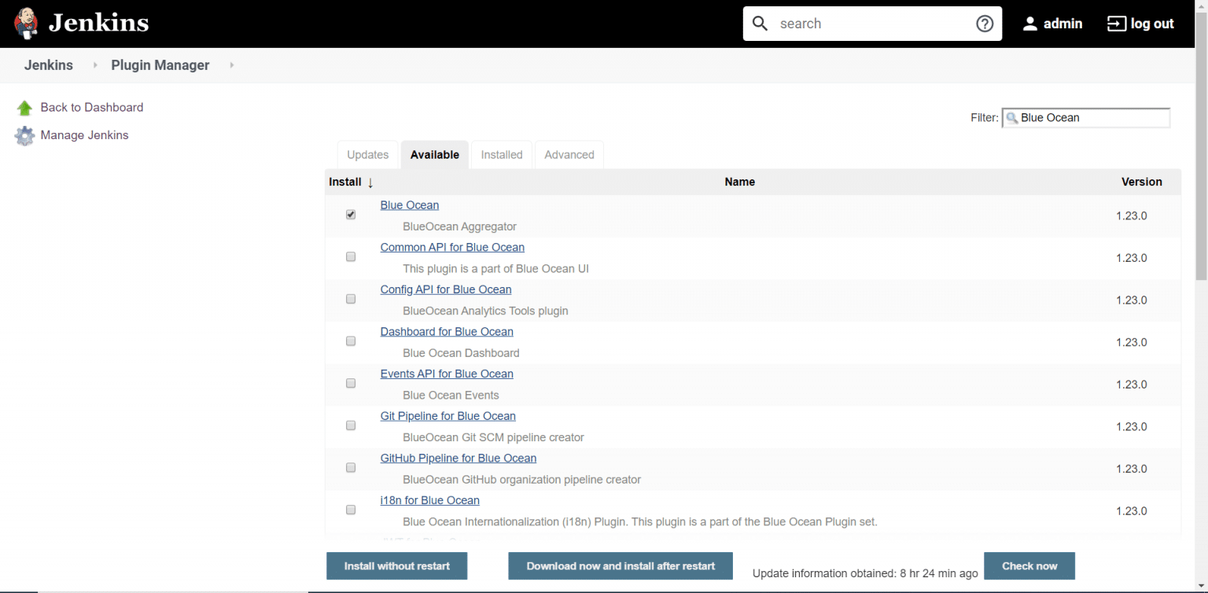Image resolution: width=1208 pixels, height=593 pixels.
Task: Click the log out icon
Action: click(1116, 23)
